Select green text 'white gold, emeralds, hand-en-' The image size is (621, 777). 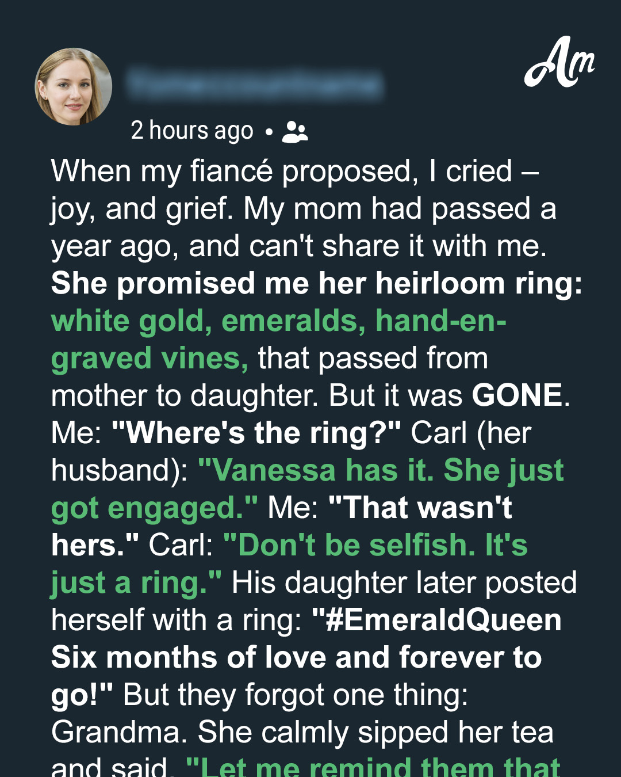pyautogui.click(x=279, y=321)
